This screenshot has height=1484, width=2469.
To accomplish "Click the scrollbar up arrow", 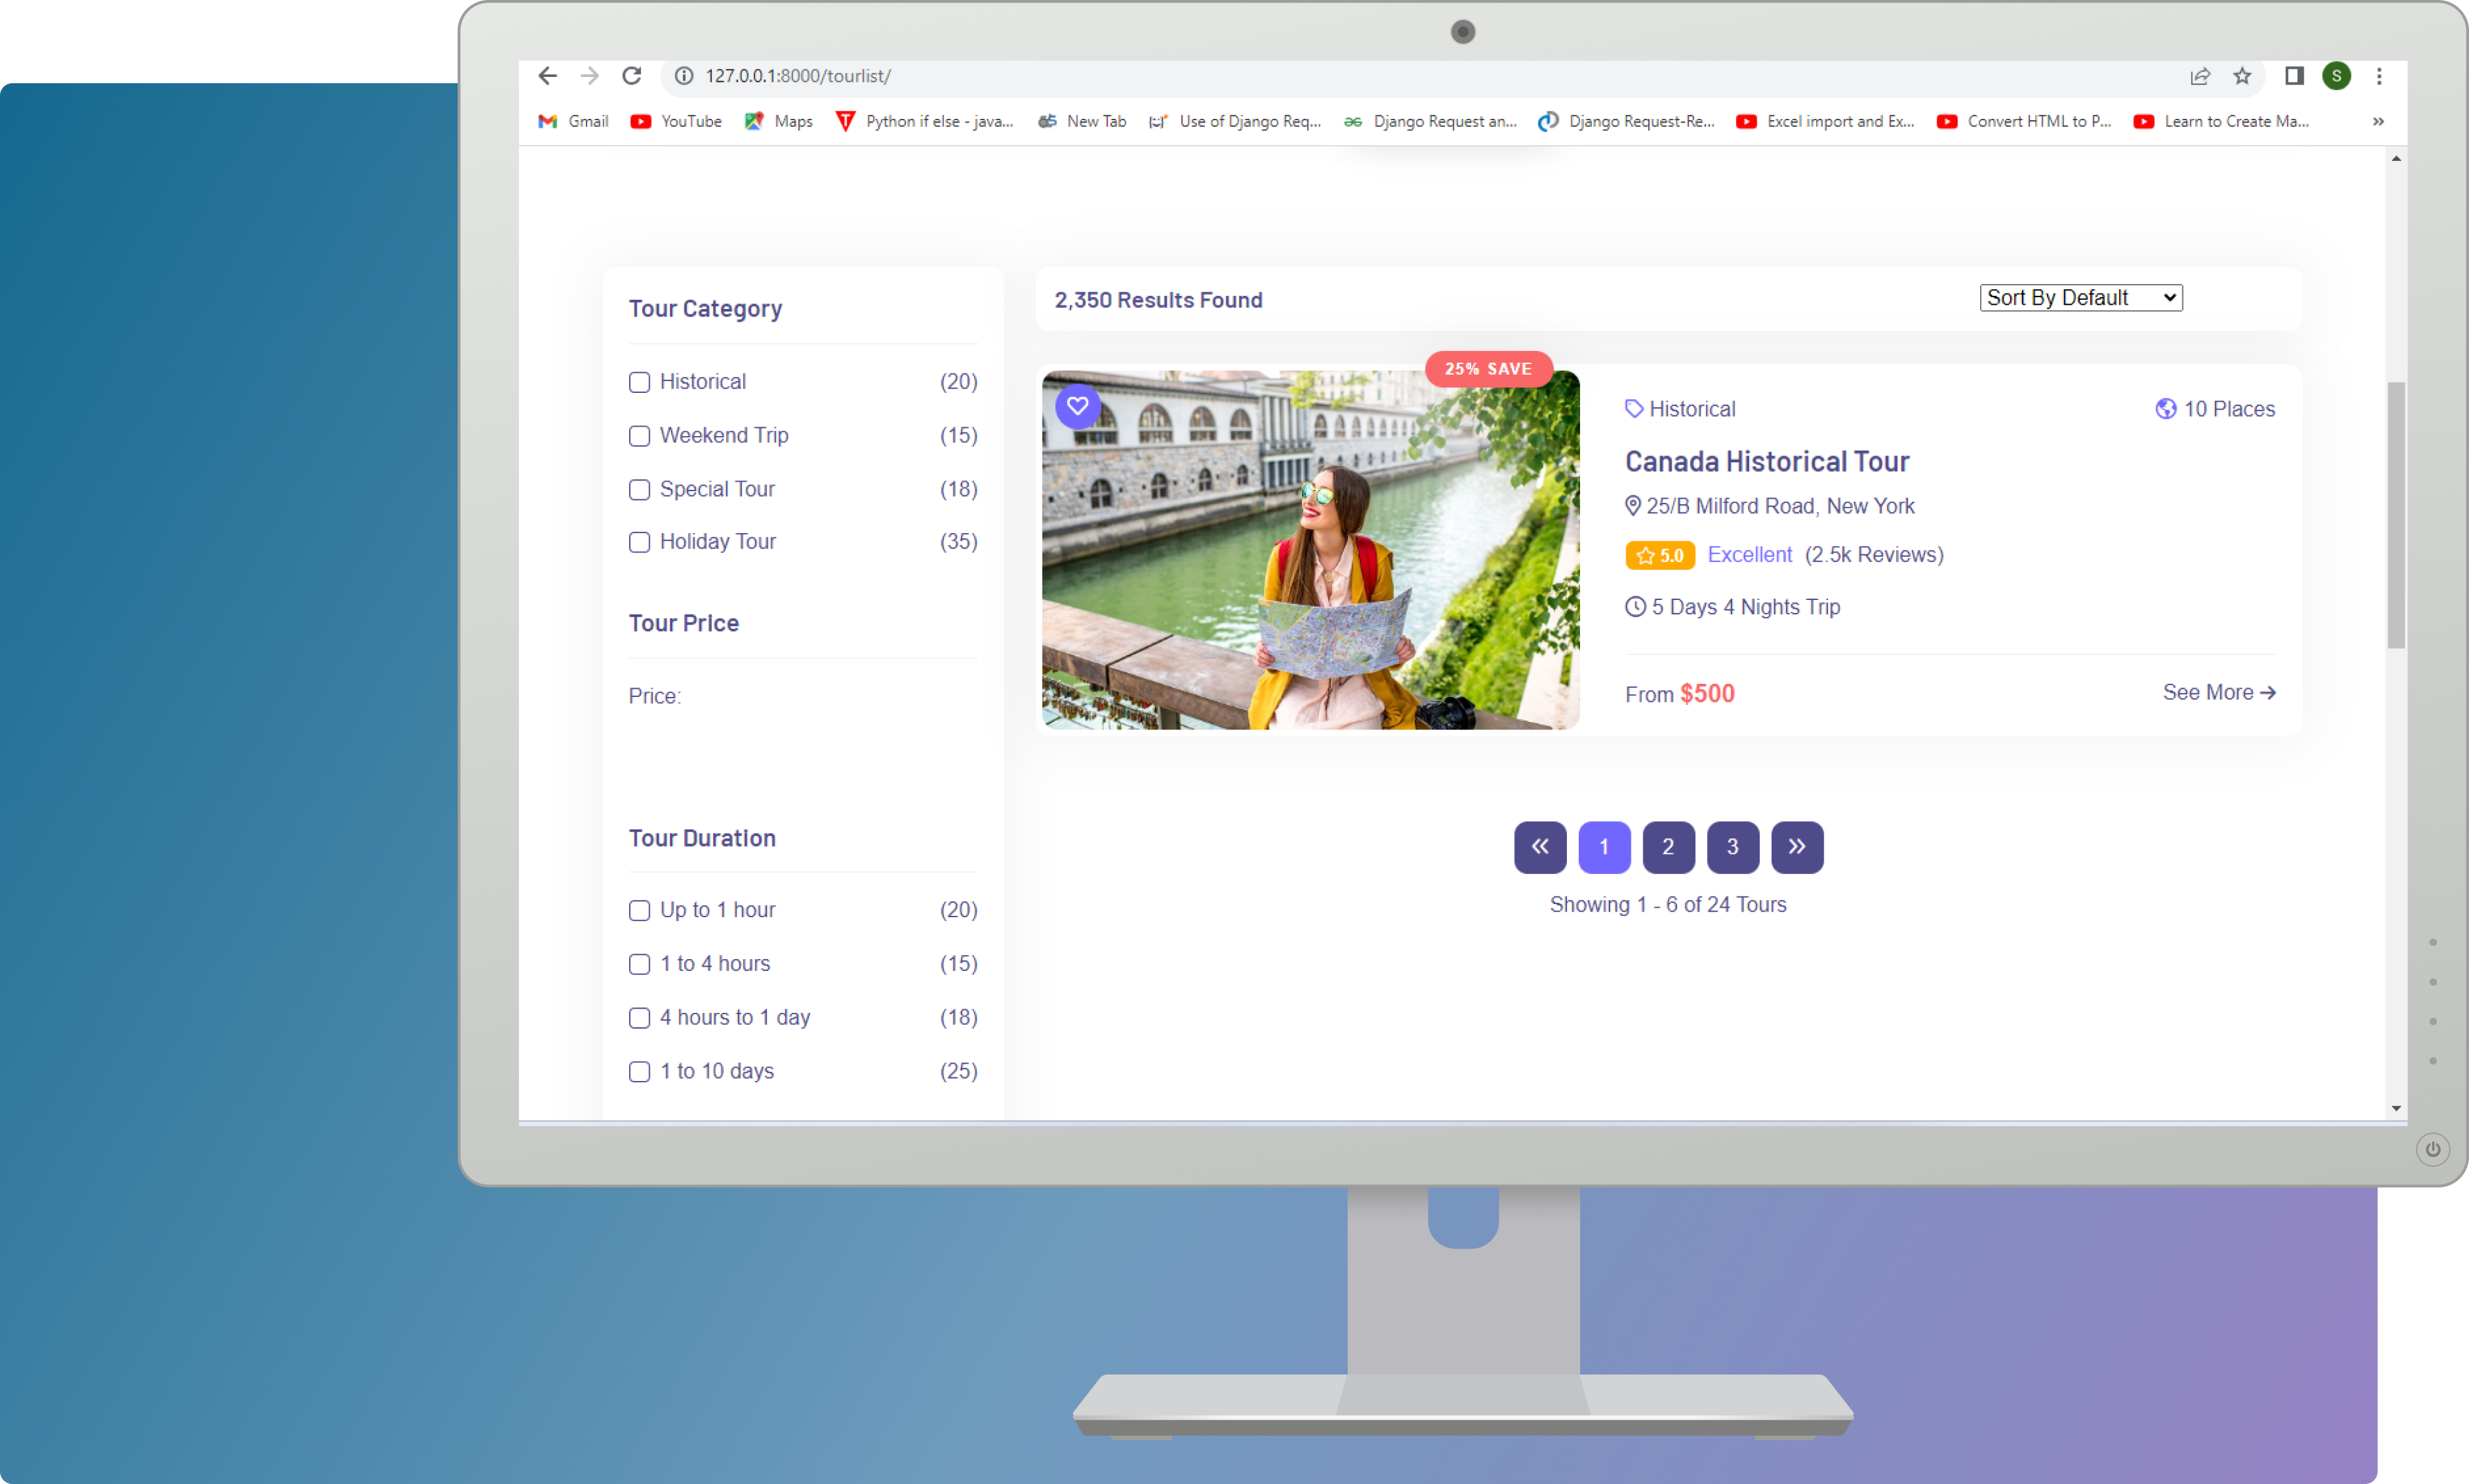I will click(2396, 158).
